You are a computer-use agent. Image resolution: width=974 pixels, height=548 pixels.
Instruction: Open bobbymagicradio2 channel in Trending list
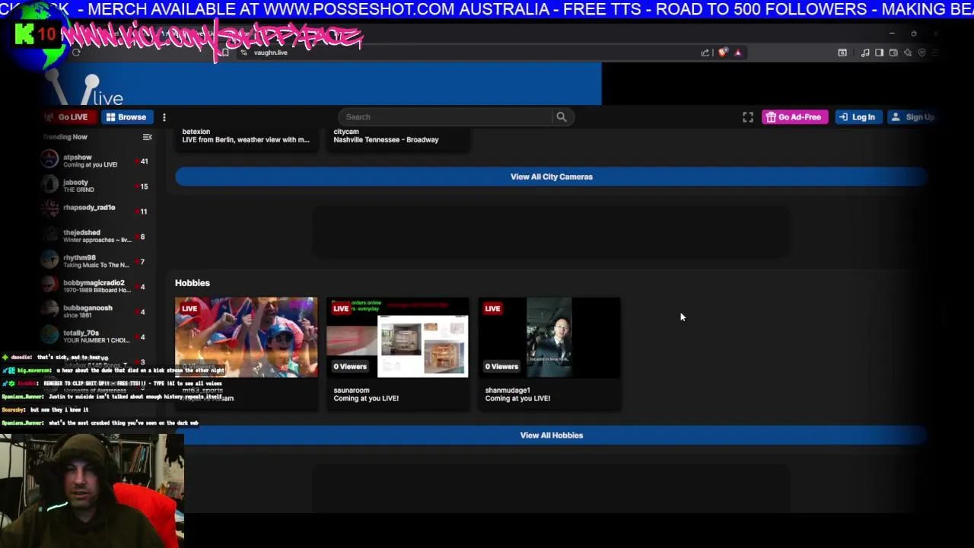pos(97,286)
